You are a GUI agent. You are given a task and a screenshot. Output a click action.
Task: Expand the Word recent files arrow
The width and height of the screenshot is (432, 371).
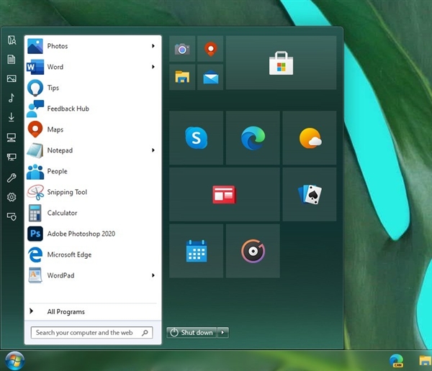coord(153,67)
